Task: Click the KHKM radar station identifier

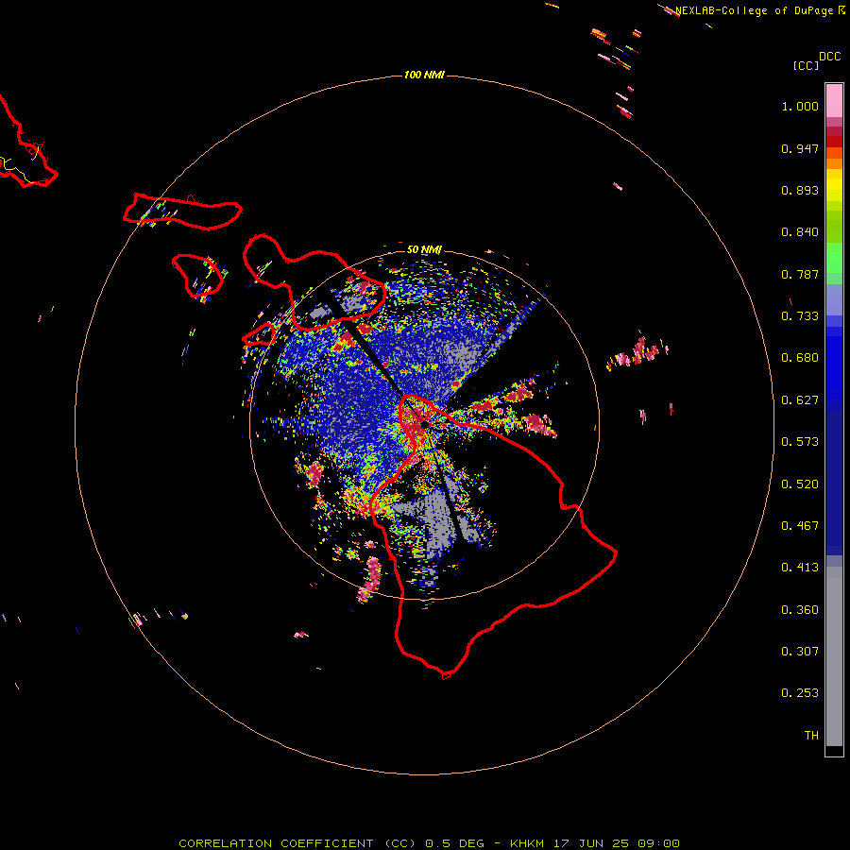Action: (x=527, y=843)
